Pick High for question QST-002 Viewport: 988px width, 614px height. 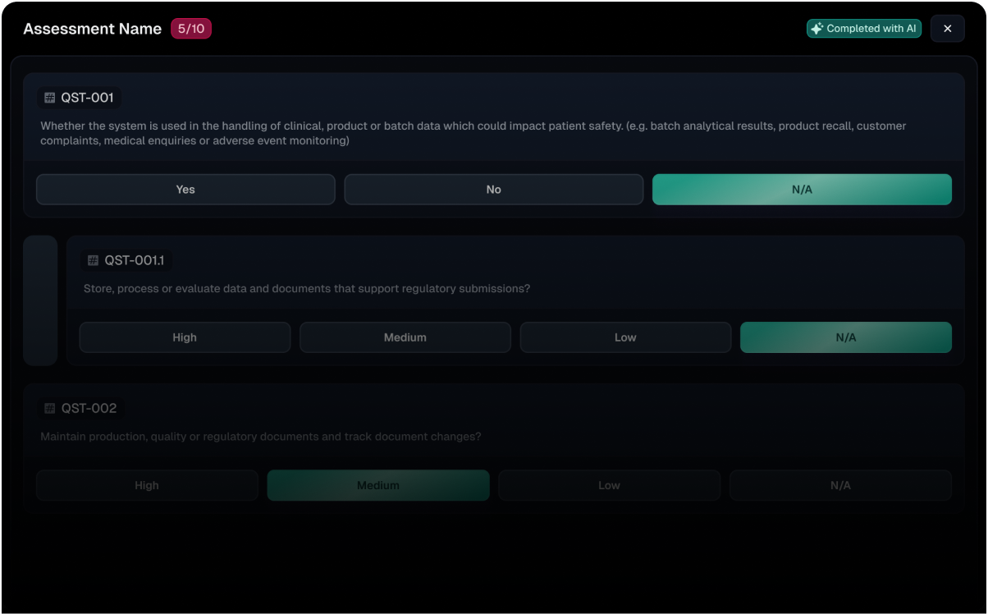click(147, 485)
